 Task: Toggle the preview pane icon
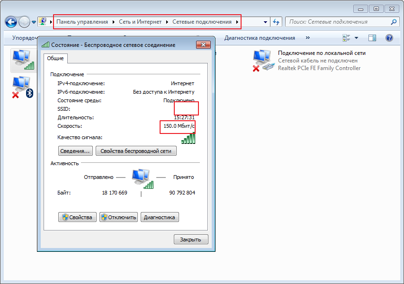tap(372, 38)
